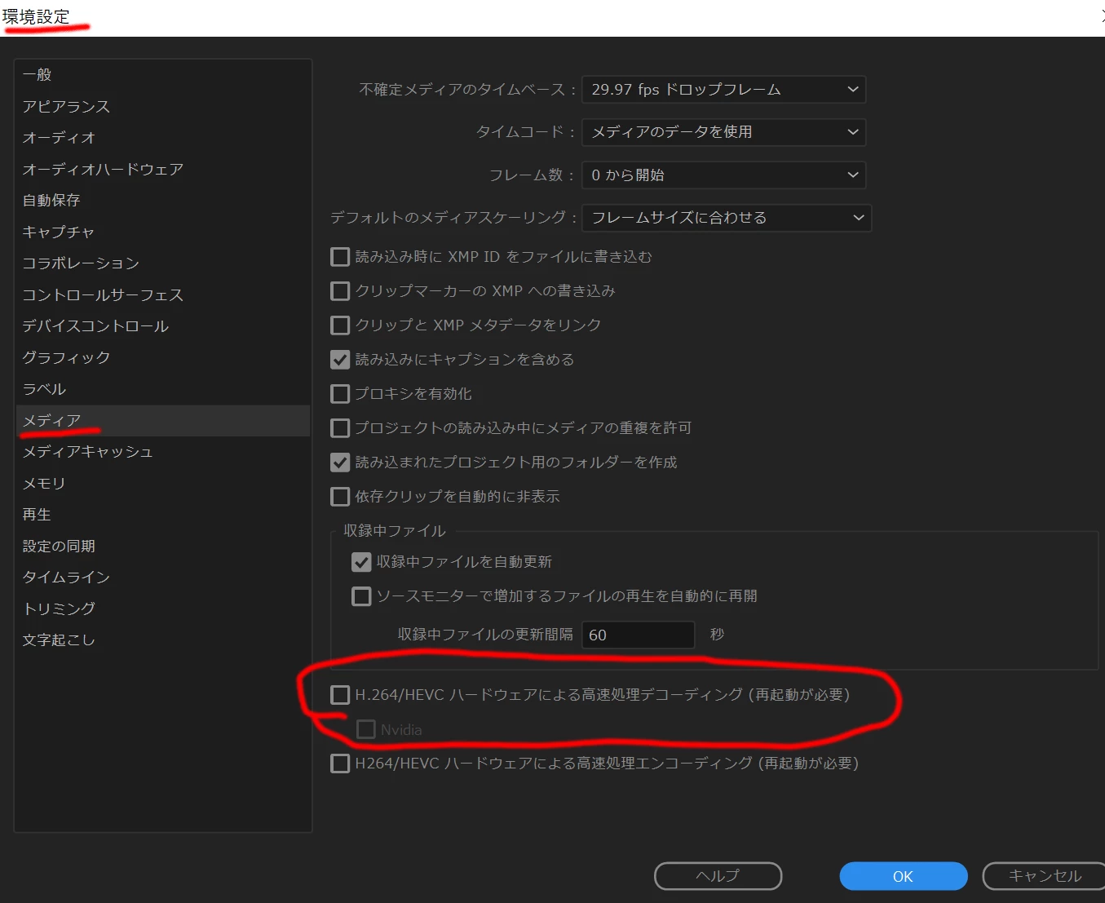The image size is (1105, 903).
Task: Open the オーディオ settings category
Action: pos(163,138)
